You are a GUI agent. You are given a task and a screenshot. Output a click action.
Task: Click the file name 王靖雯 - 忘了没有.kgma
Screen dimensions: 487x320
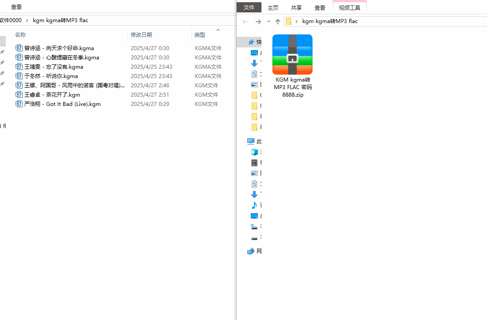54,67
